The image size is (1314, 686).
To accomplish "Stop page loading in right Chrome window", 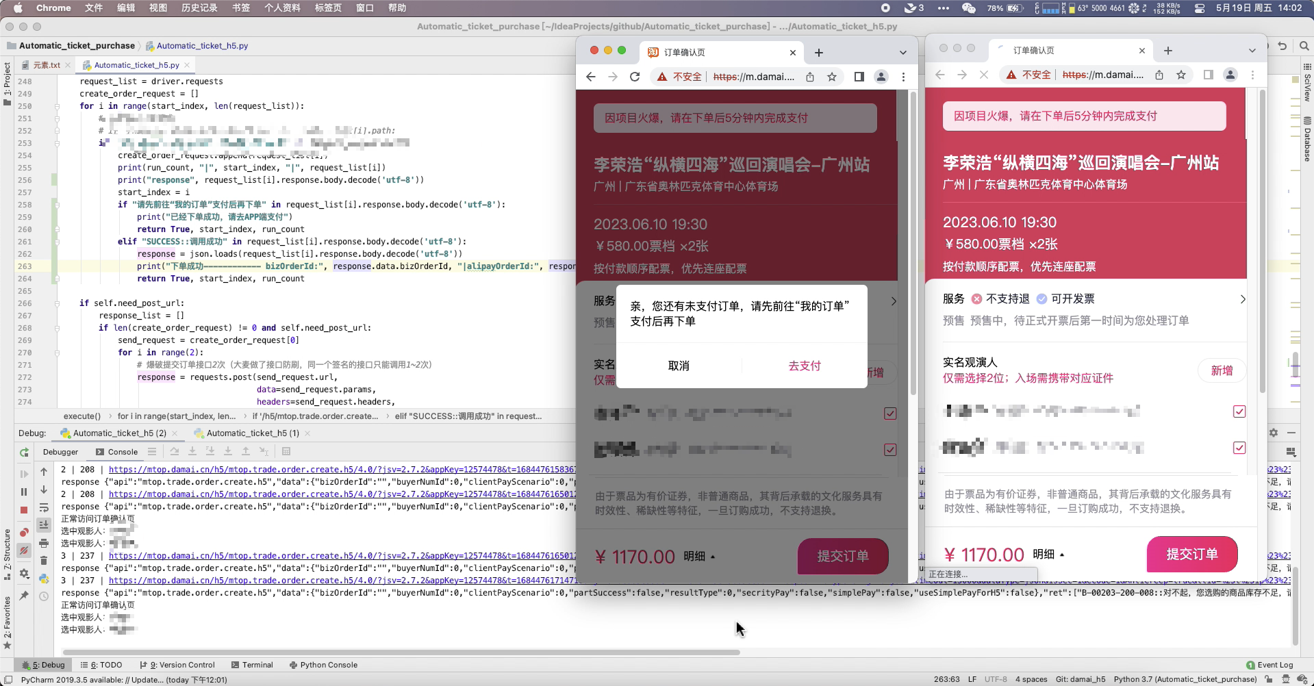I will (x=984, y=75).
